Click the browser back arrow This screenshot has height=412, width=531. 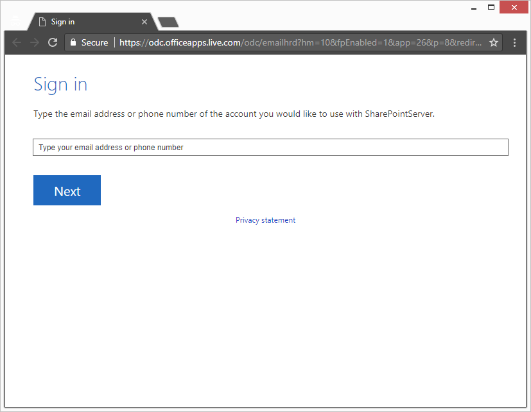(17, 42)
